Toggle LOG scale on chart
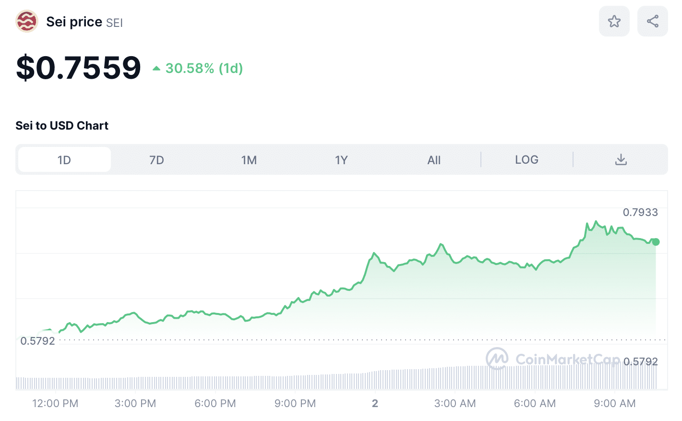 point(526,159)
